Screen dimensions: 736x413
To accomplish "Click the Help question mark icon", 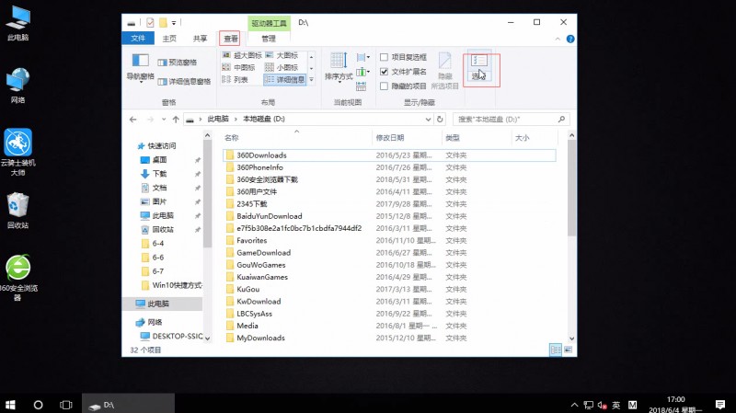I will pos(570,39).
